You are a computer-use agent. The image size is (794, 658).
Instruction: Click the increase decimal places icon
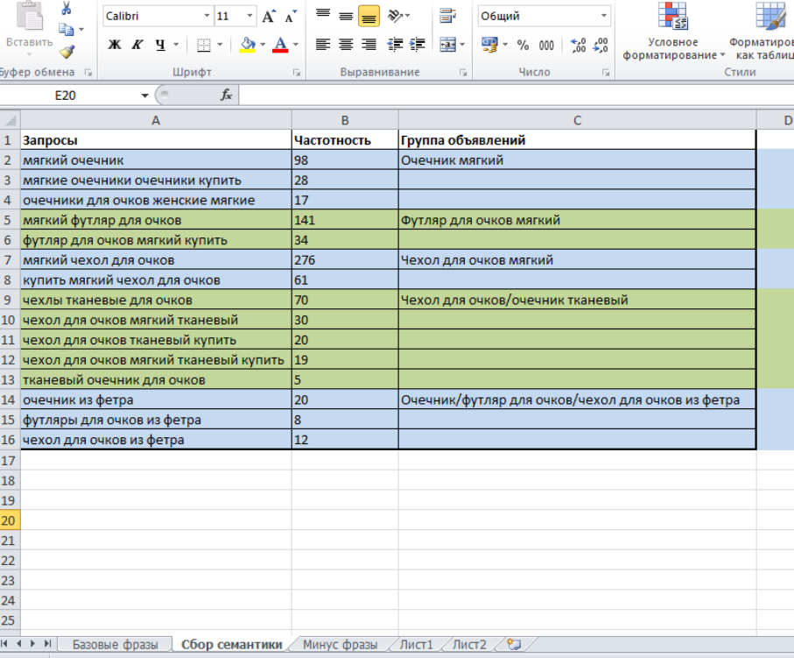pyautogui.click(x=578, y=45)
